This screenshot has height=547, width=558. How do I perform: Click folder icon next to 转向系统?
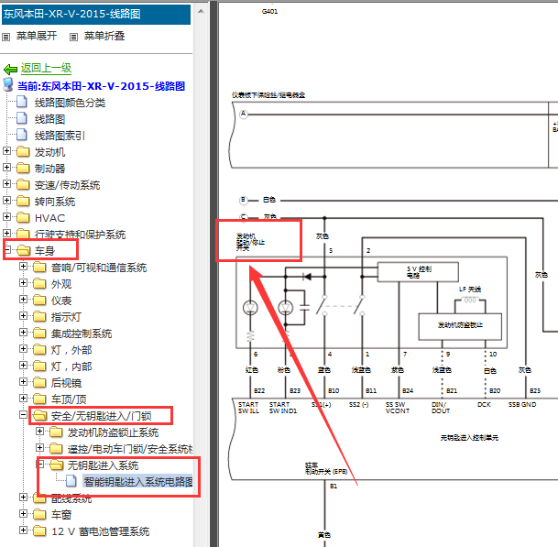tap(23, 201)
